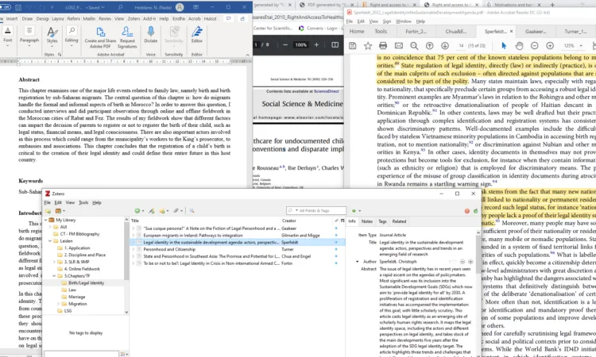596x357 pixels.
Task: Go to previous page in Acrobat
Action: [x=429, y=45]
